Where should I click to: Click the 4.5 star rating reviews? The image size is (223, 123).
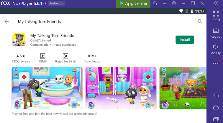click(x=21, y=59)
